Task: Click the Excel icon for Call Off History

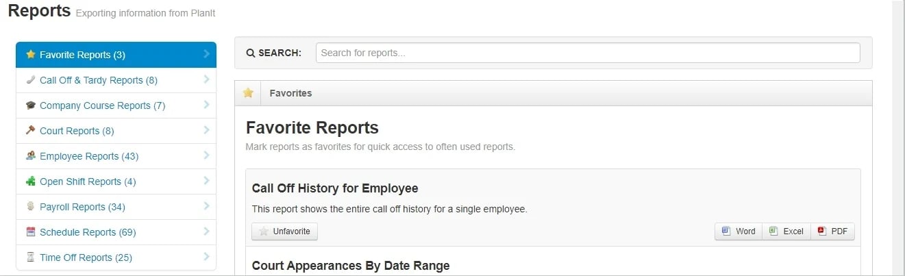Action: point(773,231)
